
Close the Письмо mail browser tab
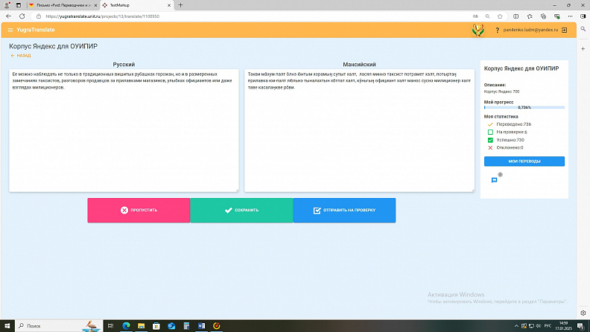coord(95,5)
